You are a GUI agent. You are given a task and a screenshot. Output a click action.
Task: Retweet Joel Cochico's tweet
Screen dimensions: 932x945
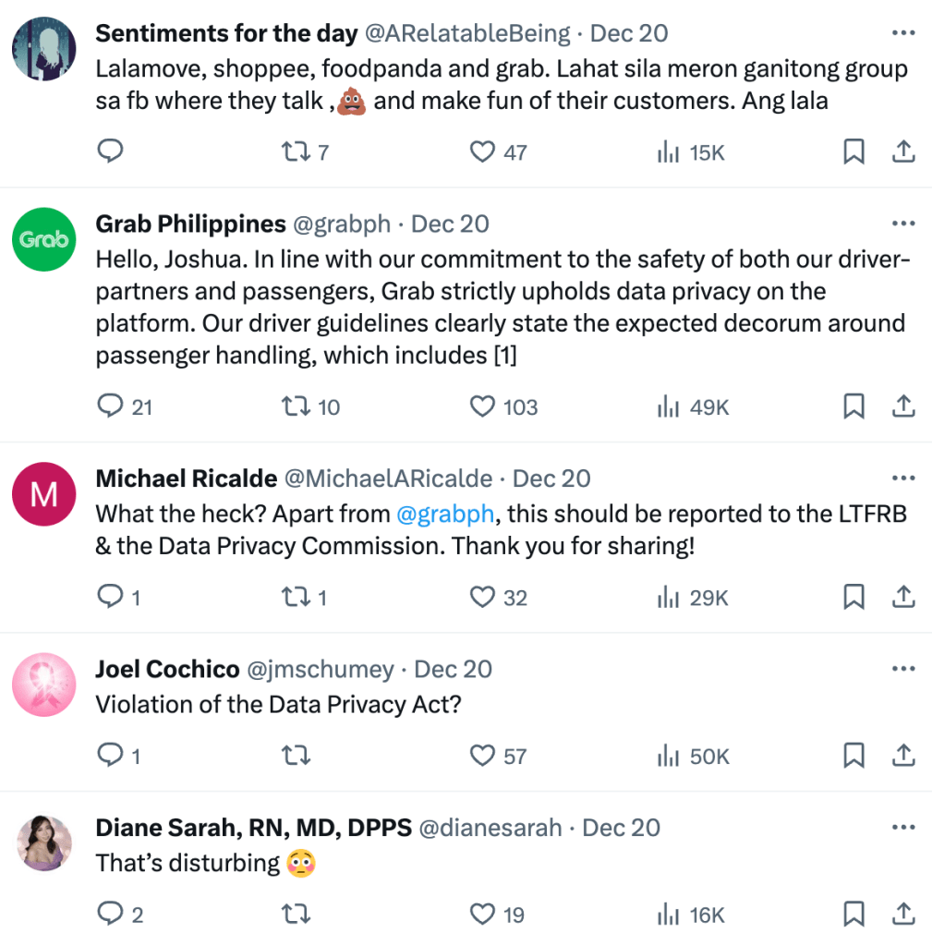[295, 757]
